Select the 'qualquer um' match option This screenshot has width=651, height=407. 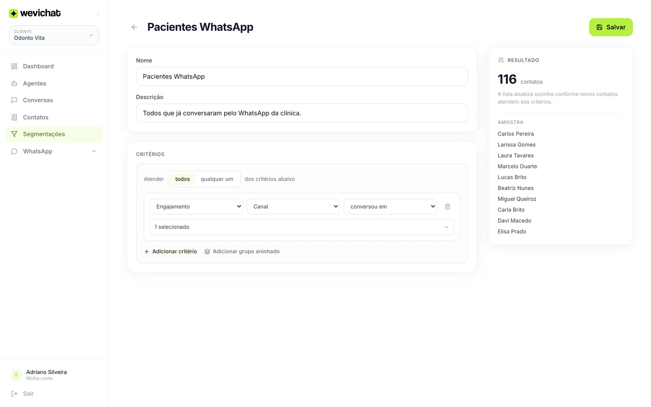tap(217, 179)
